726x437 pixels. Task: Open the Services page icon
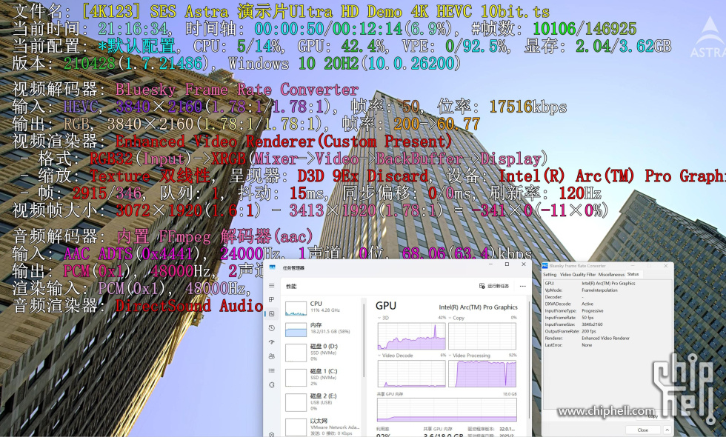click(x=273, y=384)
